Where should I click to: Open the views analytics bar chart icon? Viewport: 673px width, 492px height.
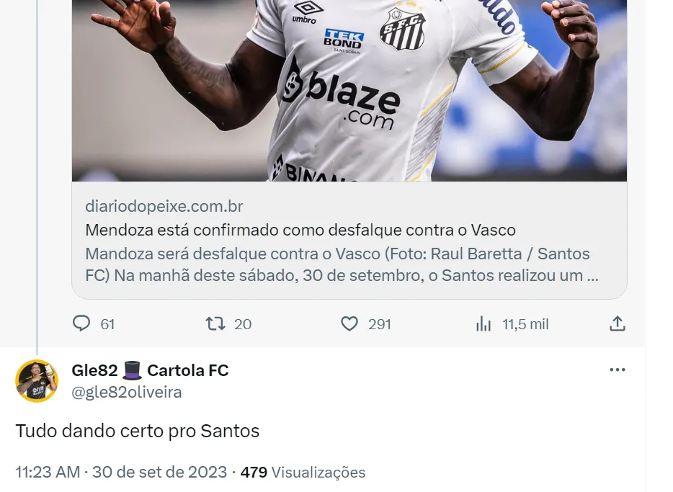click(483, 323)
